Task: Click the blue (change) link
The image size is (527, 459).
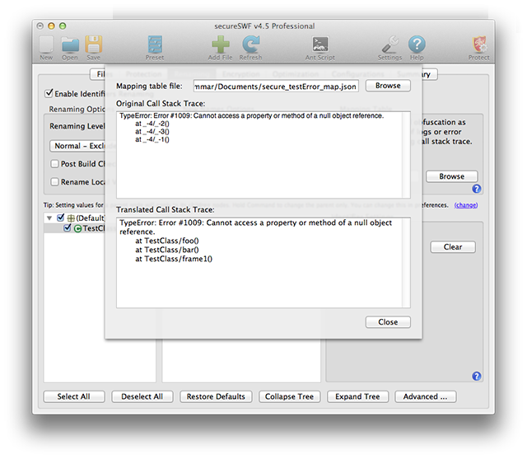Action: pyautogui.click(x=465, y=204)
